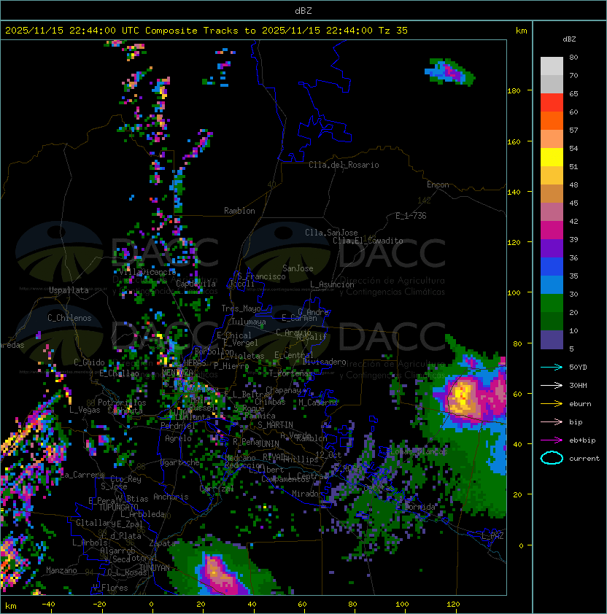The height and width of the screenshot is (614, 607).
Task: Click the 'V_Flores' map label
Action: [110, 588]
